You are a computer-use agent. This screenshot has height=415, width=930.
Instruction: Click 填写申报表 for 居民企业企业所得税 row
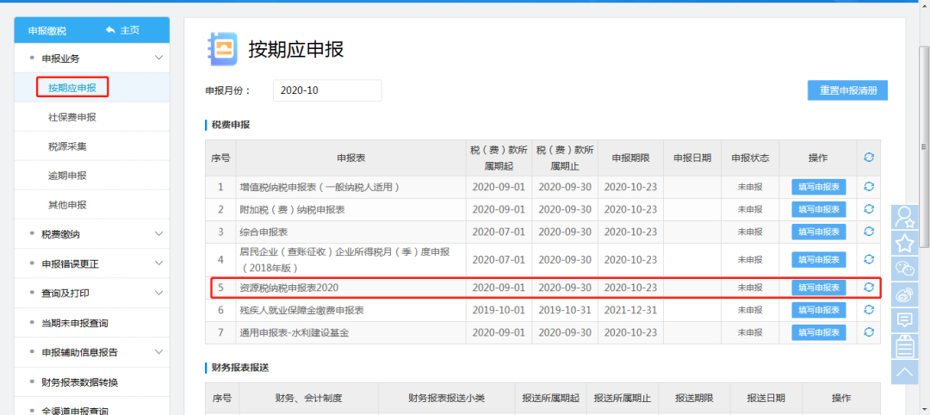pyautogui.click(x=819, y=260)
